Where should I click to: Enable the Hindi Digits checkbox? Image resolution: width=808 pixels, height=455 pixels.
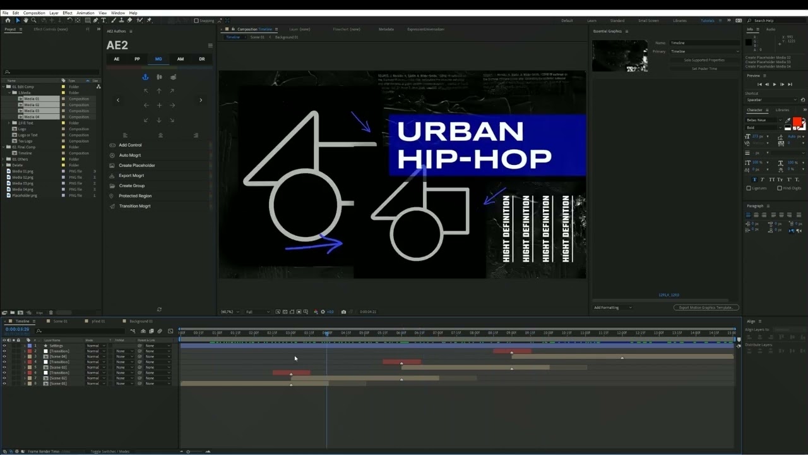coord(780,188)
